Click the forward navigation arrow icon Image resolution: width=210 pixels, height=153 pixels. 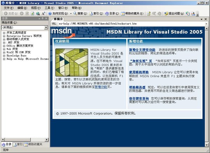coord(22,14)
